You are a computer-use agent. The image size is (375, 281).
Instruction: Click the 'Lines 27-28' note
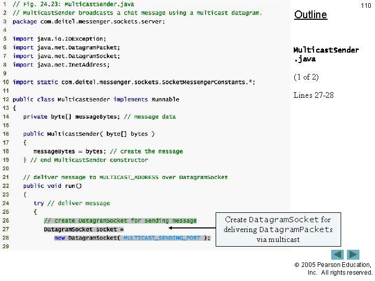tap(314, 95)
